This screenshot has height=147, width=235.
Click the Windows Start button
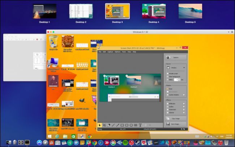50,136
